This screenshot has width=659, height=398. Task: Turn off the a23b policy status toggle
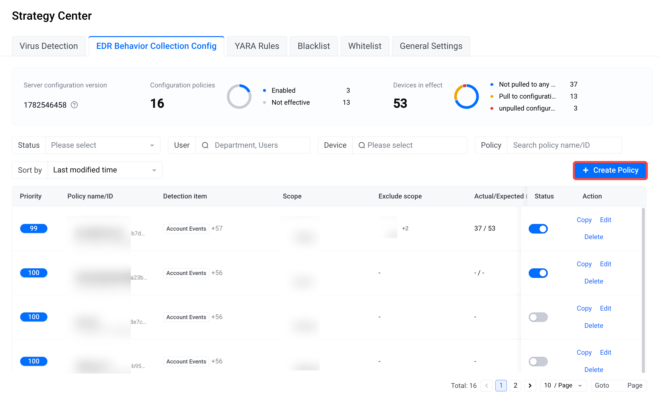click(538, 273)
